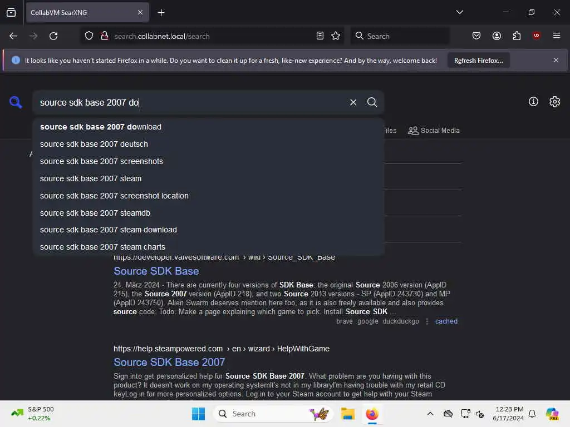Submit search with magnifier button

[x=372, y=102]
